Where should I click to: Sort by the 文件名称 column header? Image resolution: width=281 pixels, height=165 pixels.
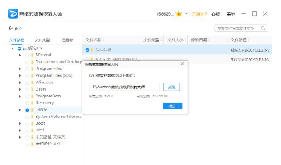coord(93,40)
